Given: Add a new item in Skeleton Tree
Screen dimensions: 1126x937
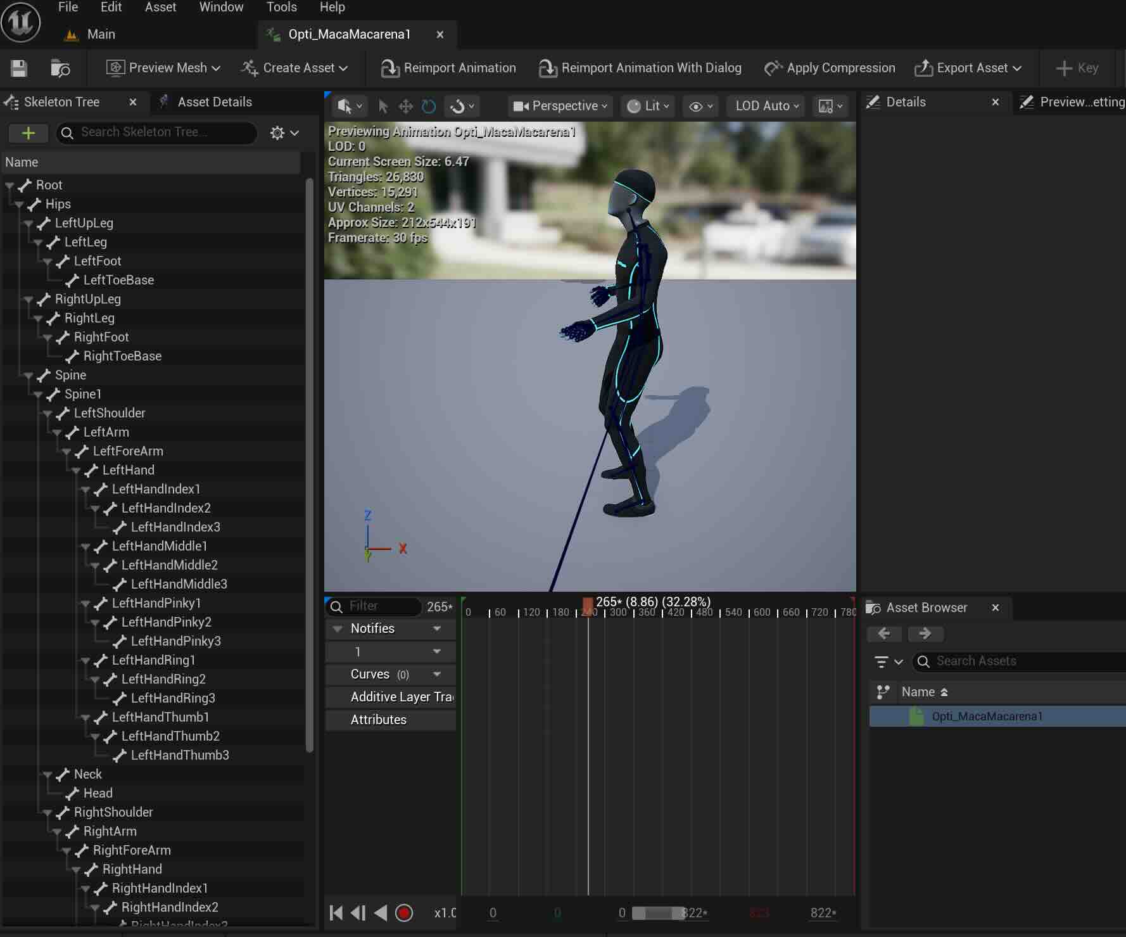Looking at the screenshot, I should click(28, 133).
